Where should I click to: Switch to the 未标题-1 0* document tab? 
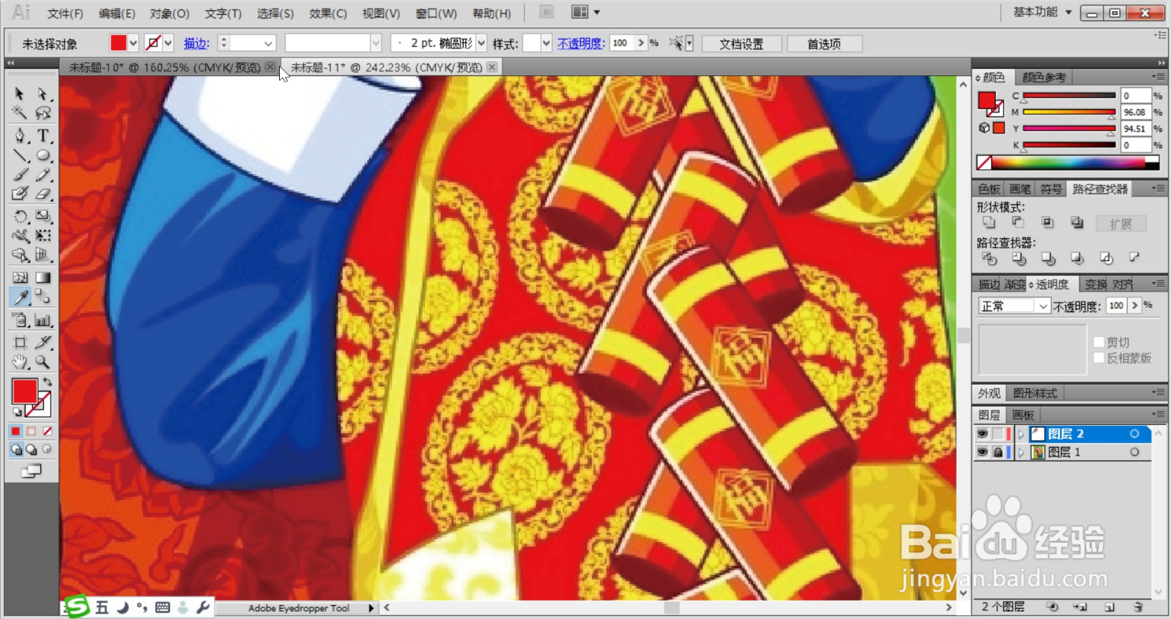click(x=164, y=67)
